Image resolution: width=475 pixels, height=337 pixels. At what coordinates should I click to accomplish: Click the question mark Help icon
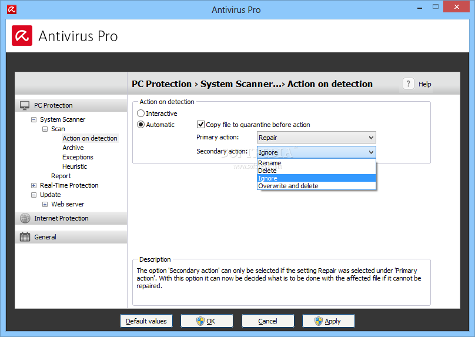(x=408, y=84)
